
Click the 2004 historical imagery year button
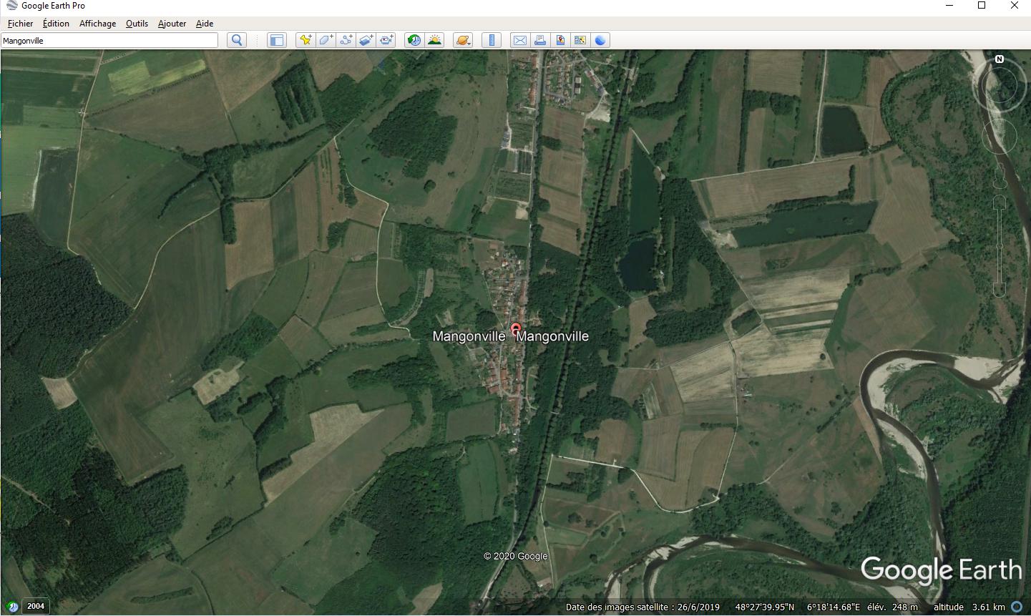pos(36,607)
